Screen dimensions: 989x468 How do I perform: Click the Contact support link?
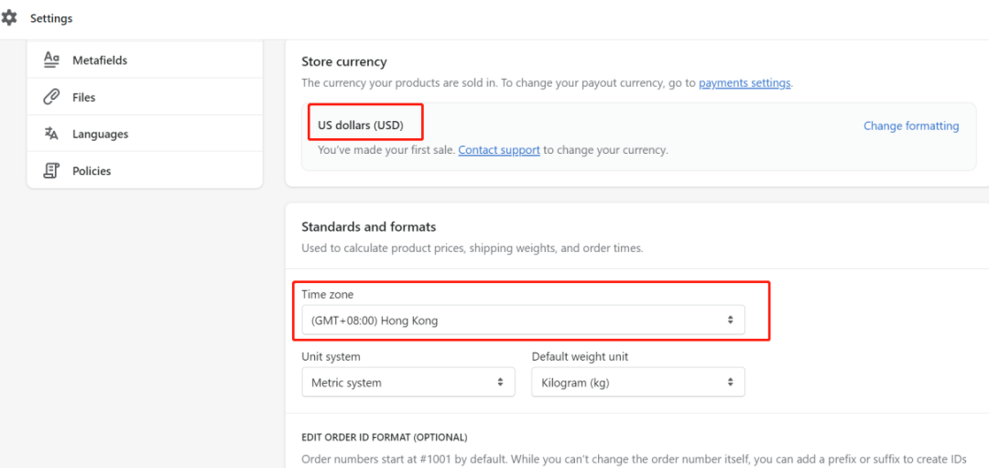click(x=499, y=149)
